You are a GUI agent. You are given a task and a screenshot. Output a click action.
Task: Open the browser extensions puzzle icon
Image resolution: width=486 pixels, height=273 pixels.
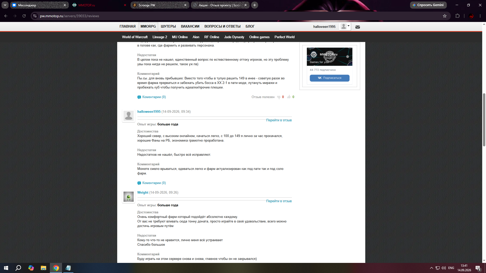coord(457,16)
